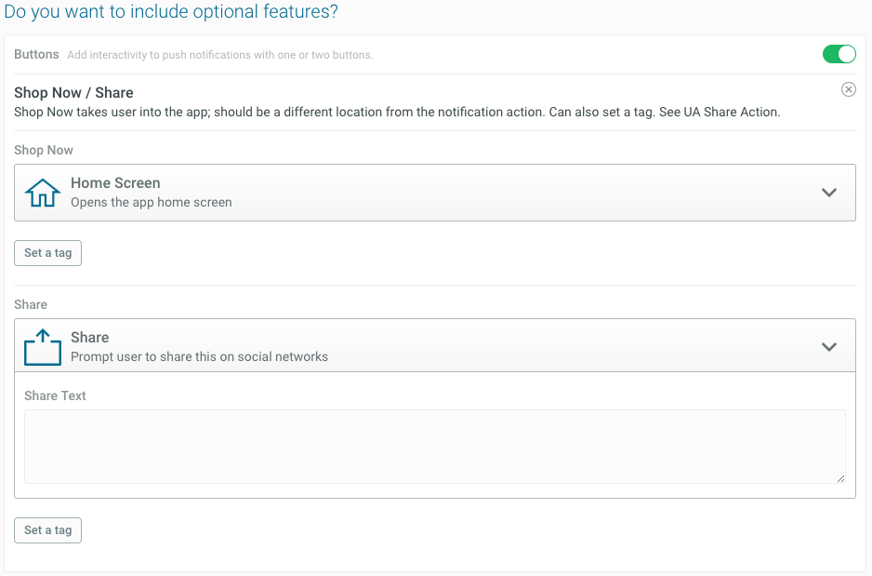The width and height of the screenshot is (872, 576).
Task: Click Set a tag below Share Text
Action: 47,530
